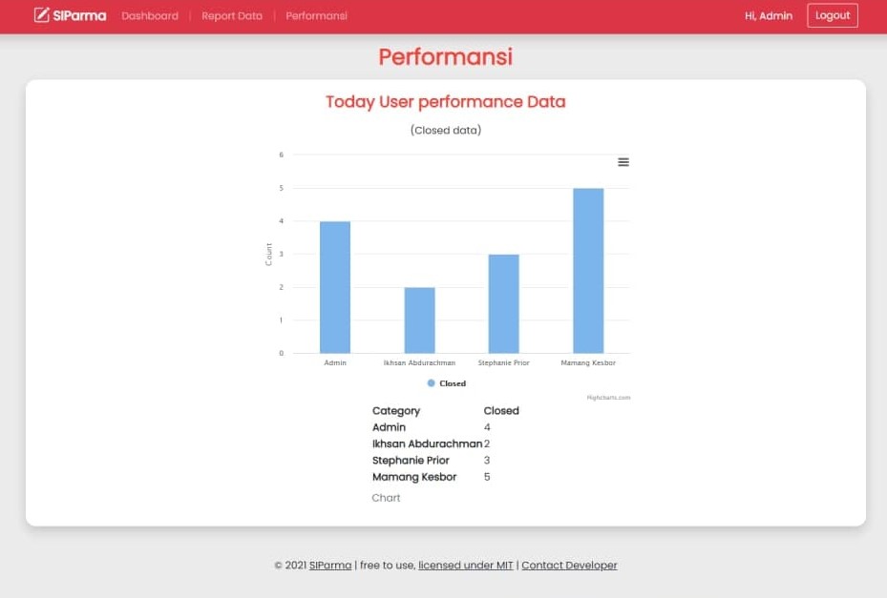Viewport: 887px width, 598px height.
Task: Open the Dashboard menu item
Action: tap(150, 16)
